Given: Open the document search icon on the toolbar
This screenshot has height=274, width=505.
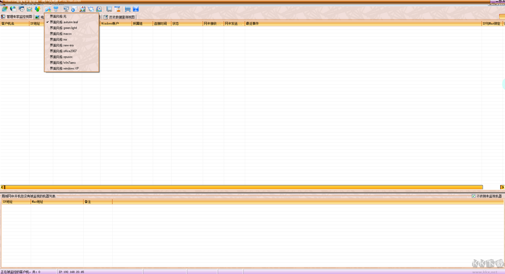Looking at the screenshot, I should 82,9.
